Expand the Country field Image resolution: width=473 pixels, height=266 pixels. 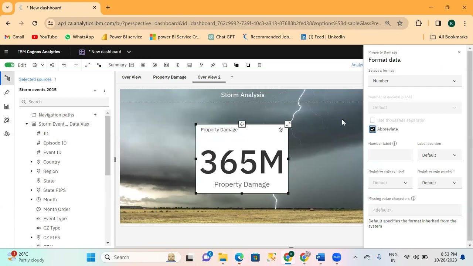(x=31, y=162)
